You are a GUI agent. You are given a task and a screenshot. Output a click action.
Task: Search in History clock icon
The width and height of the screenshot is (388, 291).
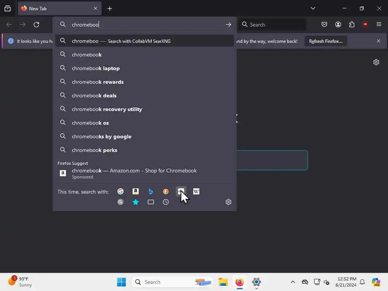pyautogui.click(x=166, y=202)
